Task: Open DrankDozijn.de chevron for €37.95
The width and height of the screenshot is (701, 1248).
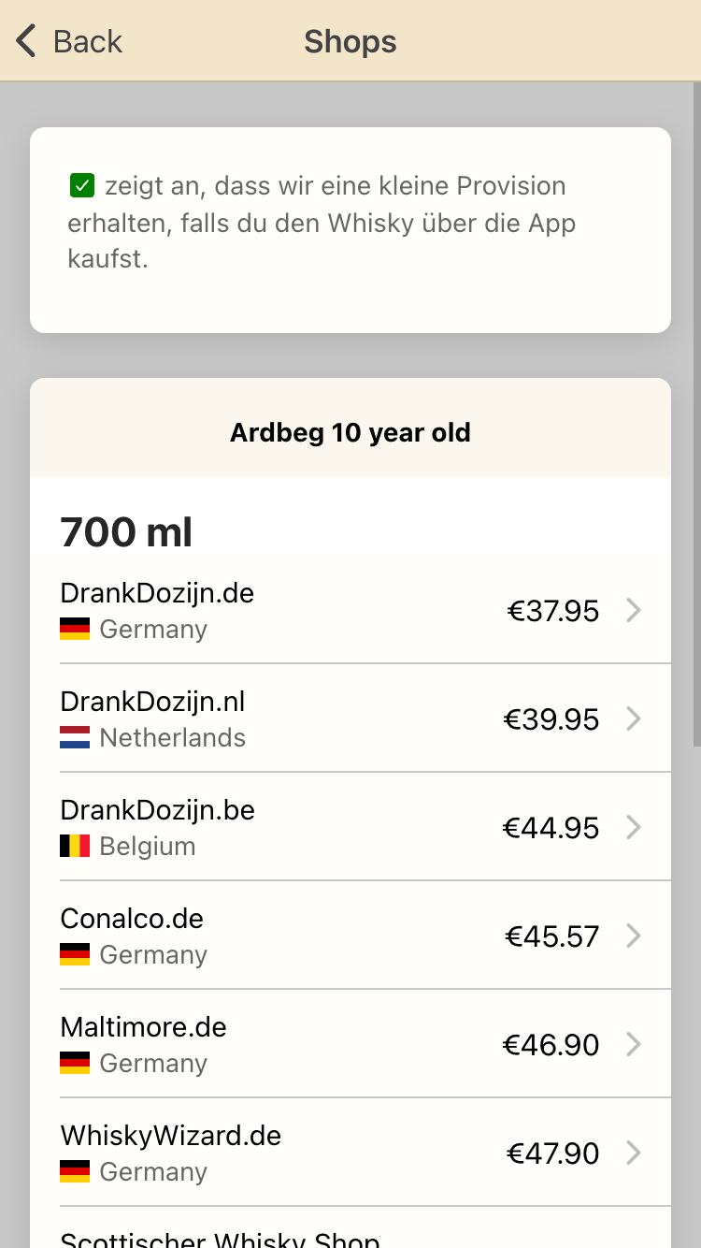Action: tap(634, 611)
